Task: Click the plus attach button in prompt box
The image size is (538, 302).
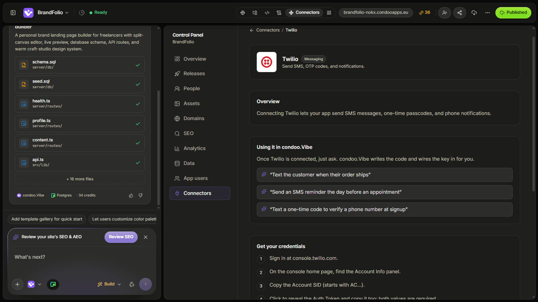Action: 17,284
